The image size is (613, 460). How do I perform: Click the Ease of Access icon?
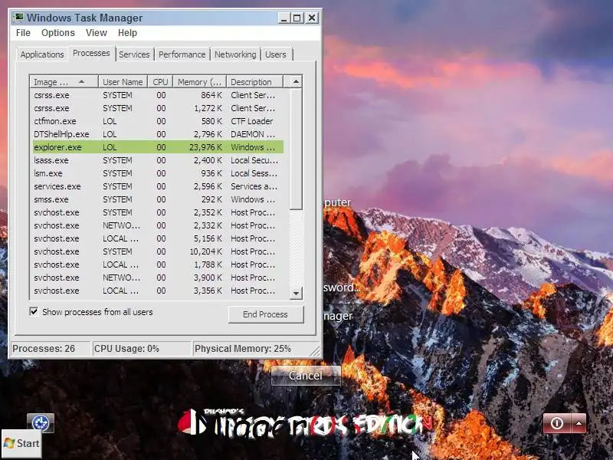[x=41, y=422]
